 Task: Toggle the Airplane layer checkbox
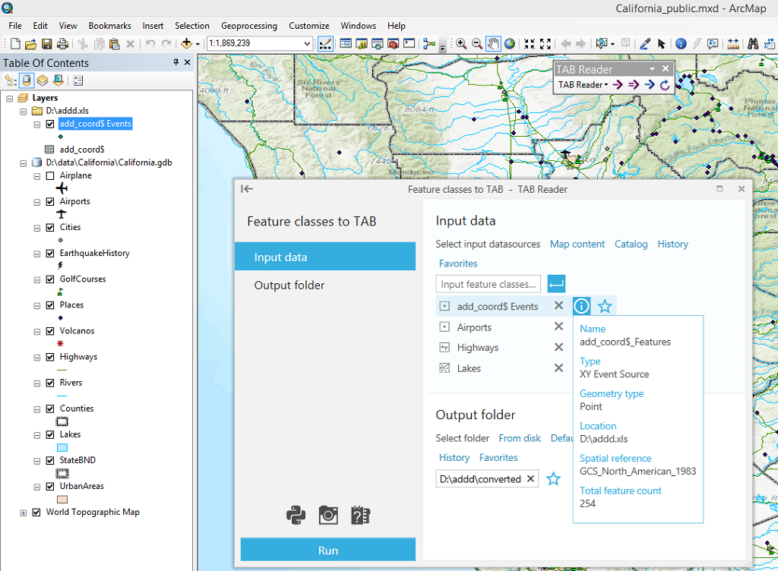50,175
